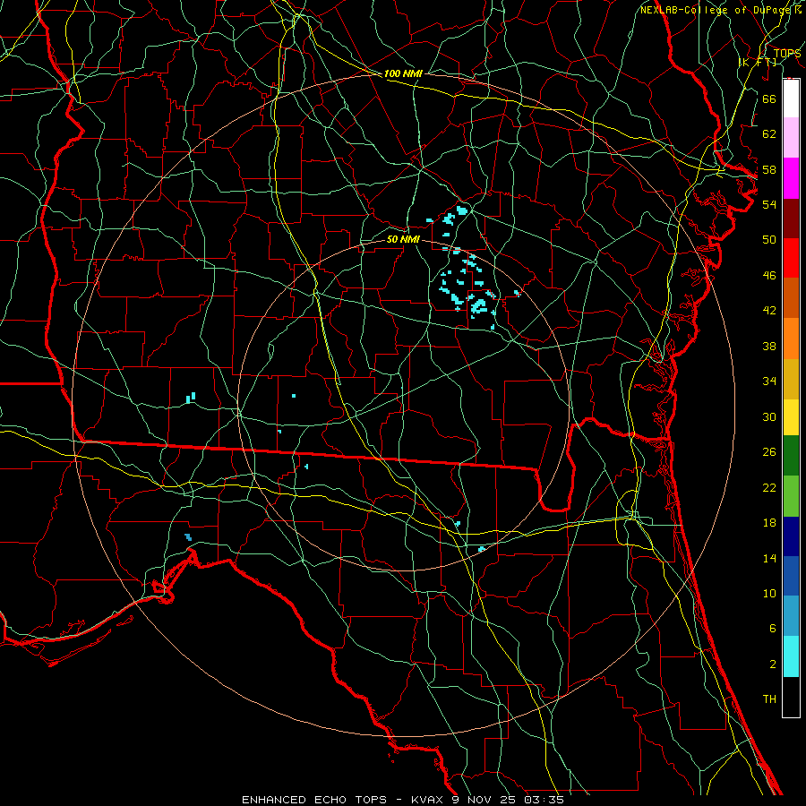Click the '2' legend value
This screenshot has width=806, height=806.
click(x=772, y=665)
